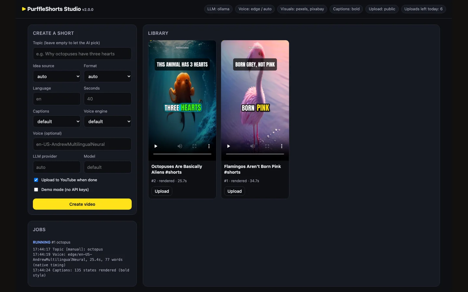This screenshot has width=468, height=292.
Task: Click the LLM provider input field
Action: point(57,167)
